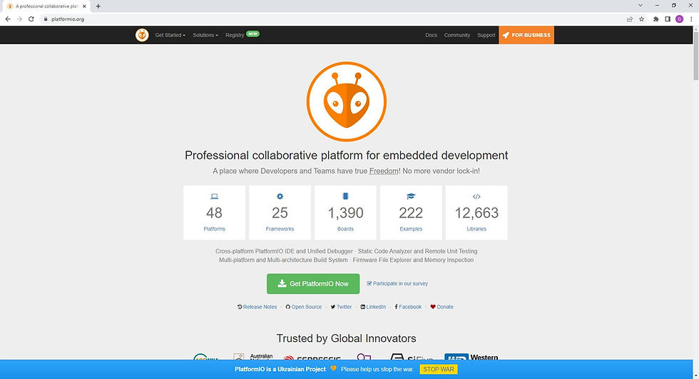This screenshot has width=699, height=379.
Task: Click the share page icon
Action: 630,19
